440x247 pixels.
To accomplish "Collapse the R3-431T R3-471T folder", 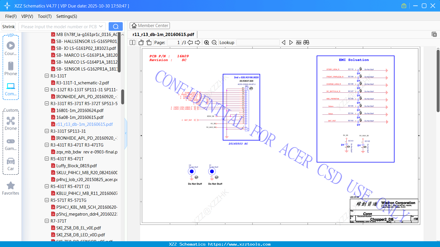I will 47,145.
